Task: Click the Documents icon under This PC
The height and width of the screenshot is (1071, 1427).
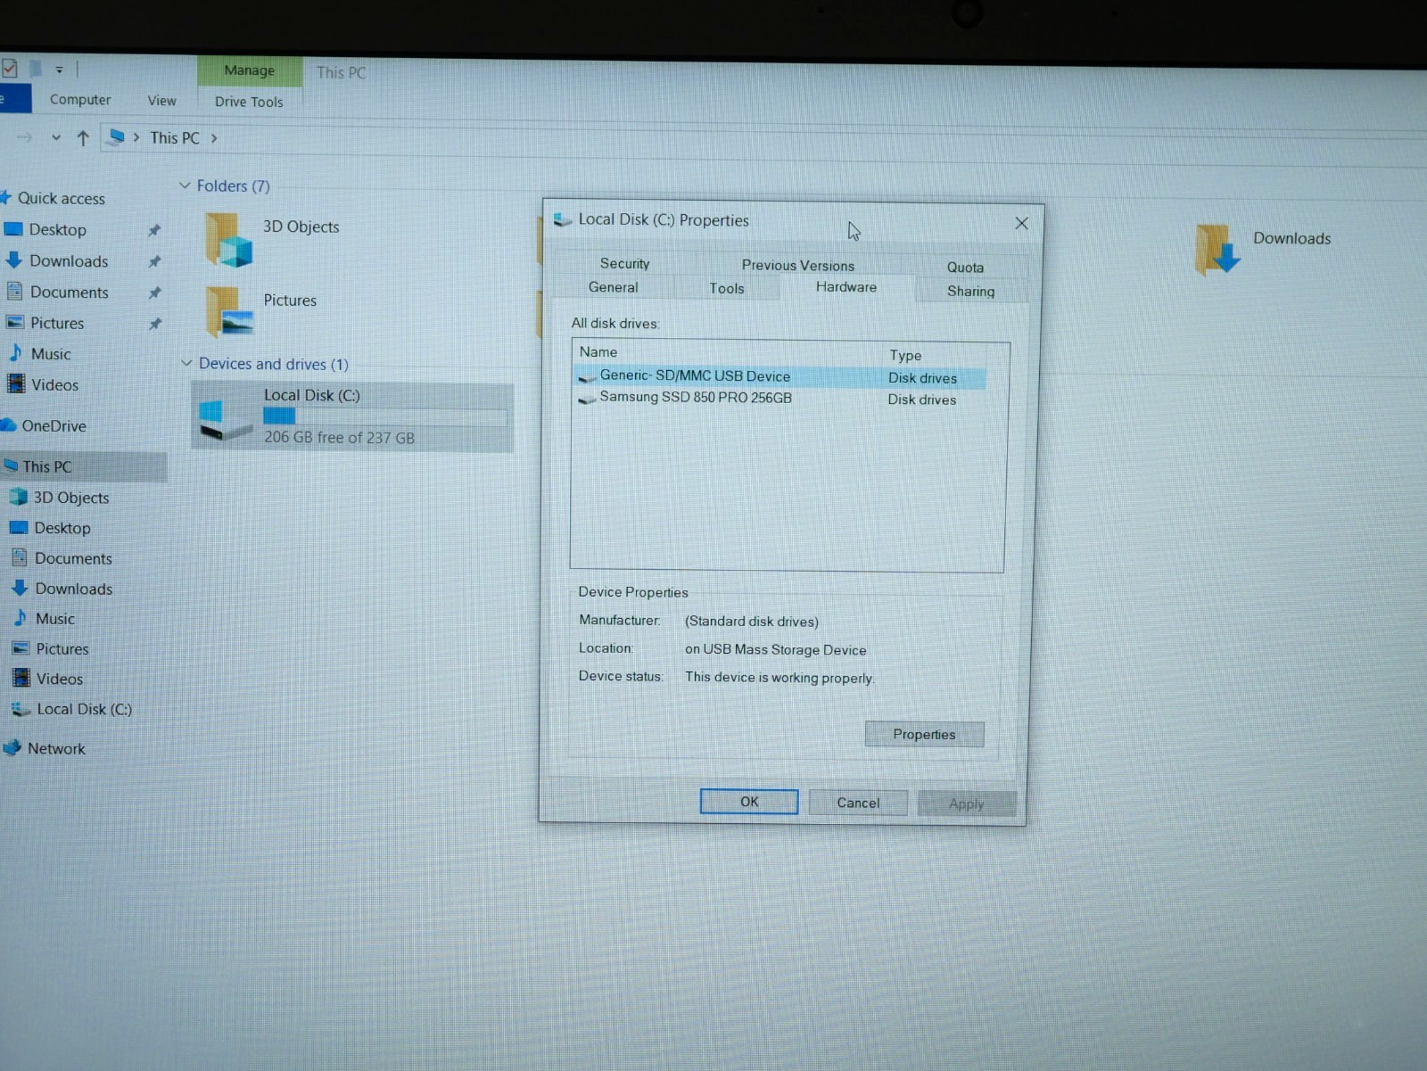Action: (20, 557)
